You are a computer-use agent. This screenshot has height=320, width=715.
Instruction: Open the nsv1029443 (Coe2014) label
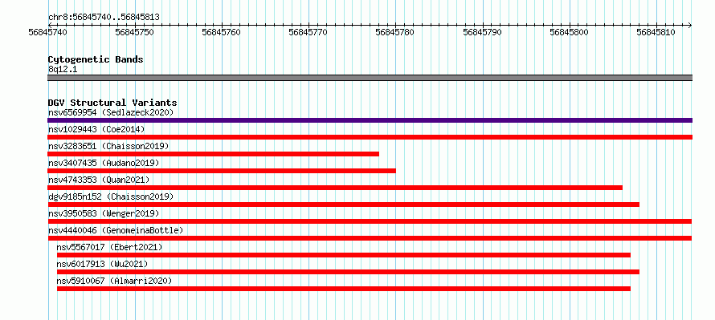coord(96,129)
